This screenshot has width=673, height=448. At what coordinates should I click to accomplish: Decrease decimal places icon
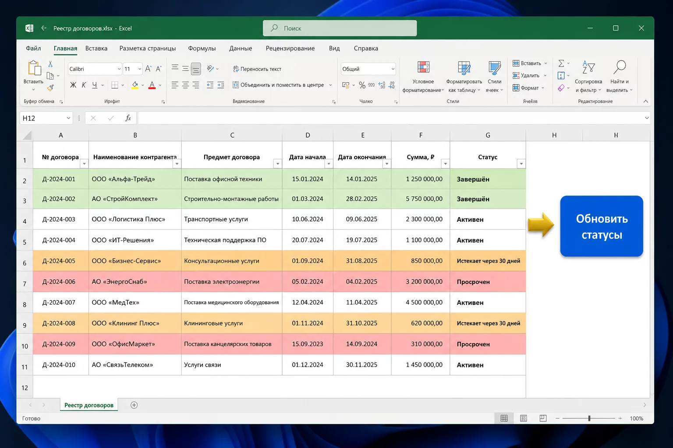[x=392, y=85]
